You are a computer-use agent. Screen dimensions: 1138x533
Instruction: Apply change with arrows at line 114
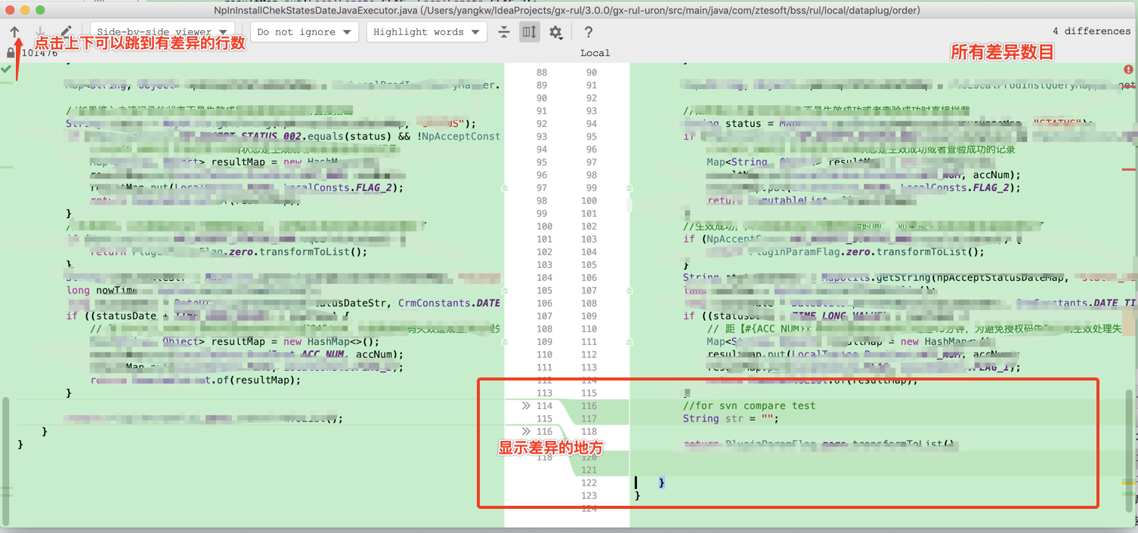[526, 406]
